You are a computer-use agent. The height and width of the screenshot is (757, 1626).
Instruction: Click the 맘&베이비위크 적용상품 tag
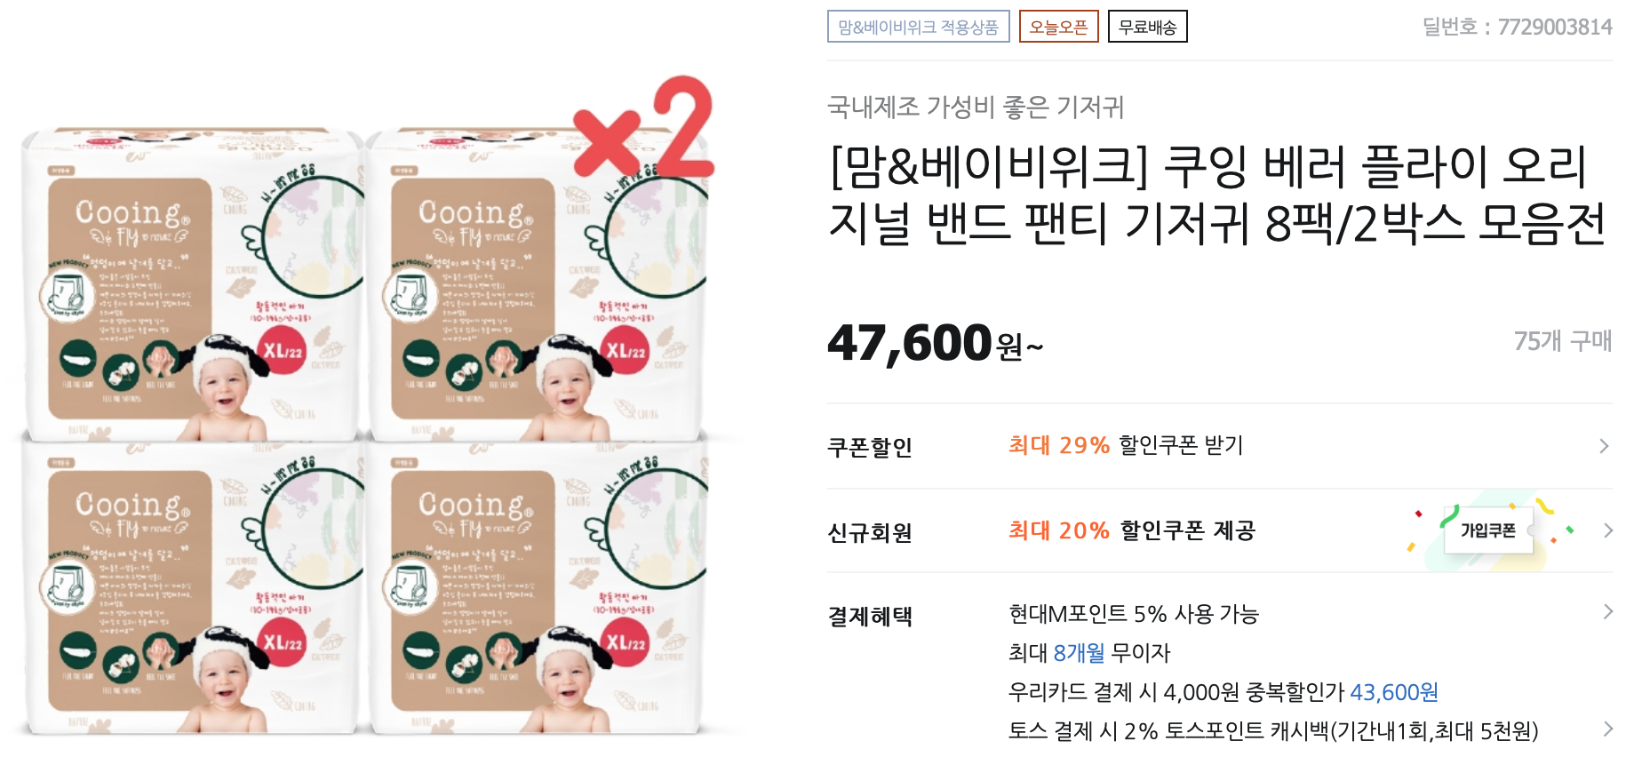click(x=918, y=27)
